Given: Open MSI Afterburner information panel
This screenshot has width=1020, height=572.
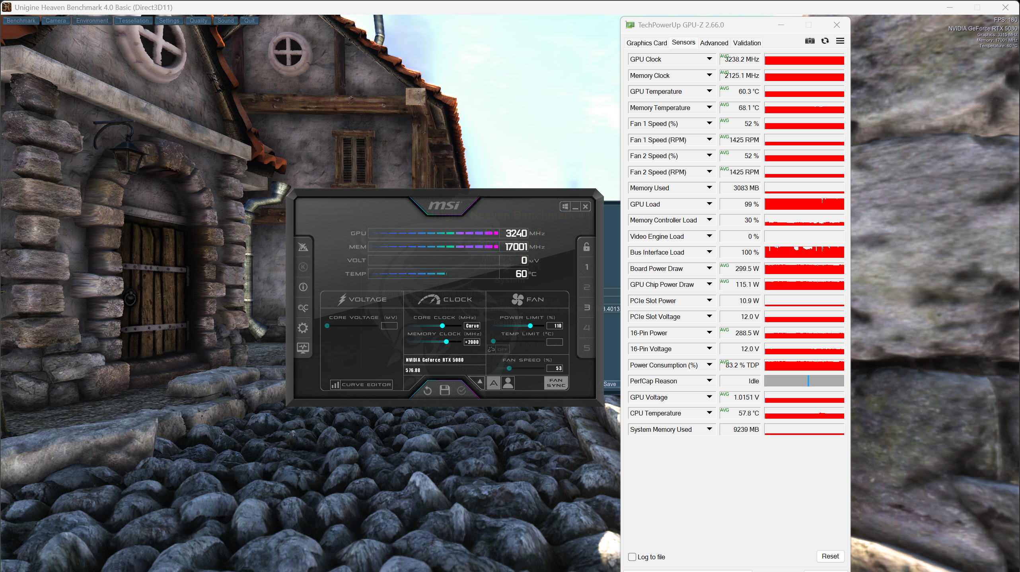Looking at the screenshot, I should (303, 287).
